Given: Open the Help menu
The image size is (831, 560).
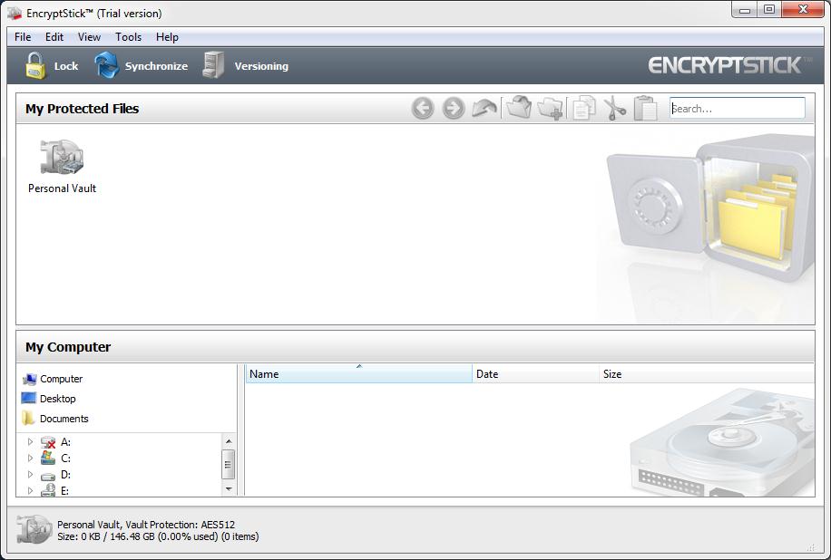Looking at the screenshot, I should coord(167,37).
